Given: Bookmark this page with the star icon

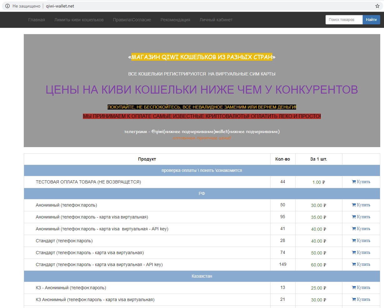Looking at the screenshot, I should (x=377, y=6).
